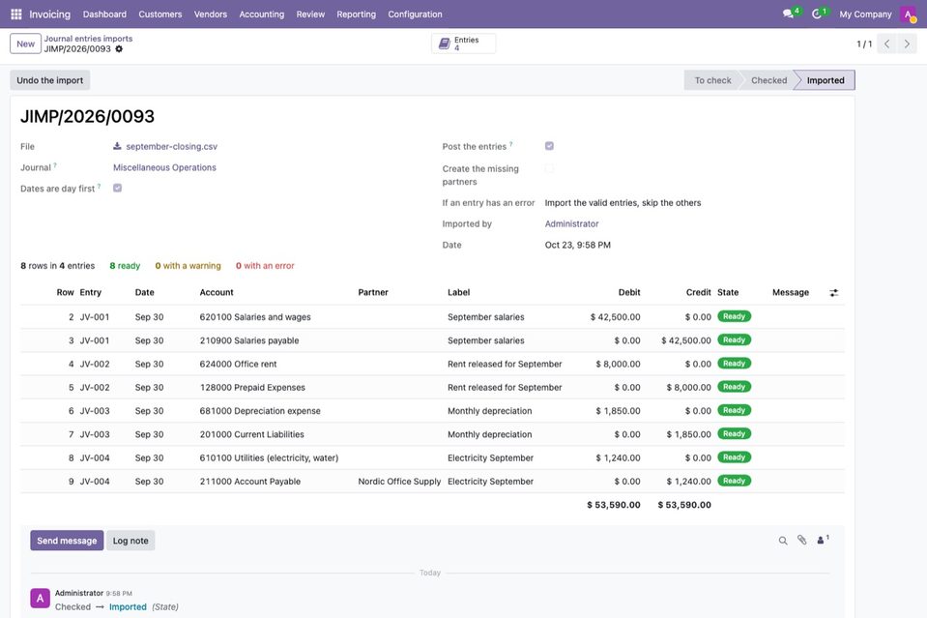Go to the Dashboard menu item
This screenshot has height=618, width=927.
(x=104, y=15)
